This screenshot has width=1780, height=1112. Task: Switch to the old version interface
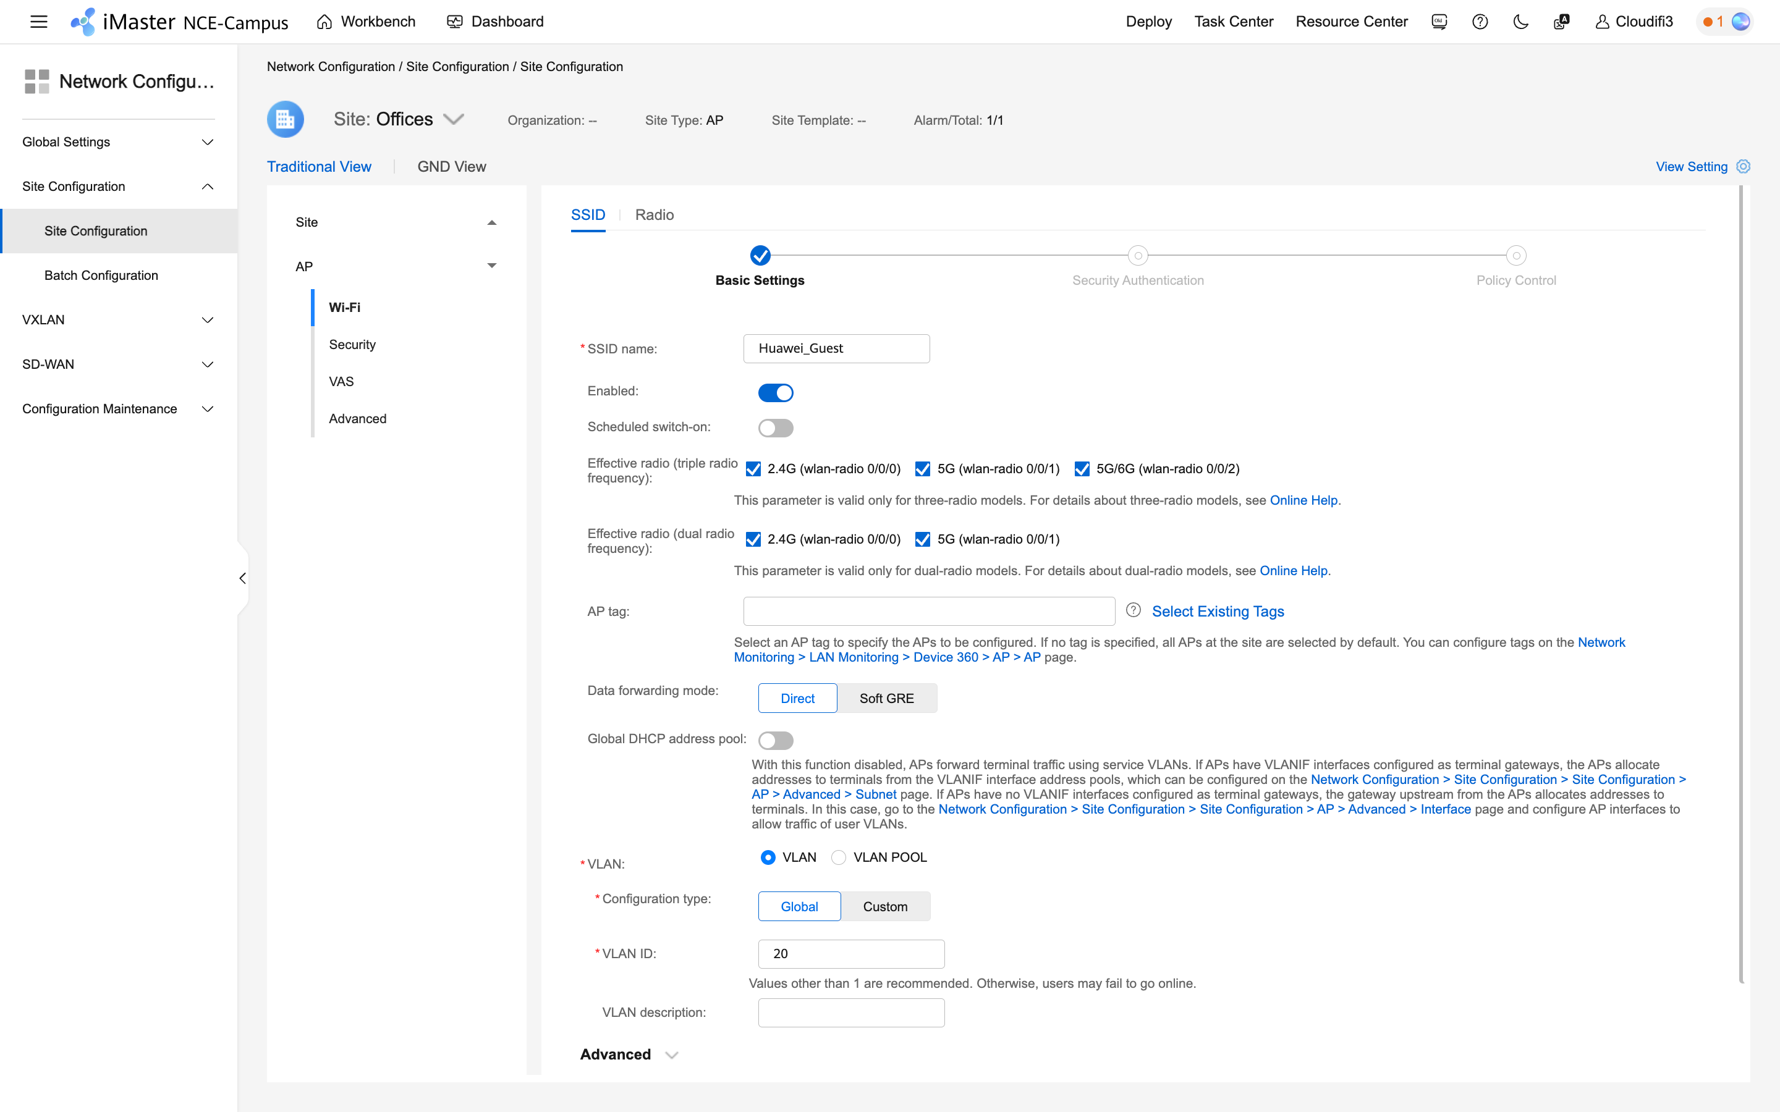(x=1439, y=22)
